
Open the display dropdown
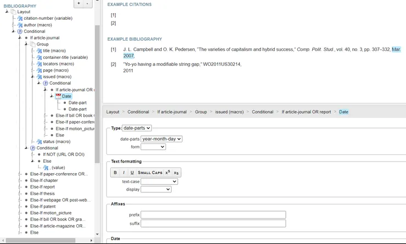156,189
